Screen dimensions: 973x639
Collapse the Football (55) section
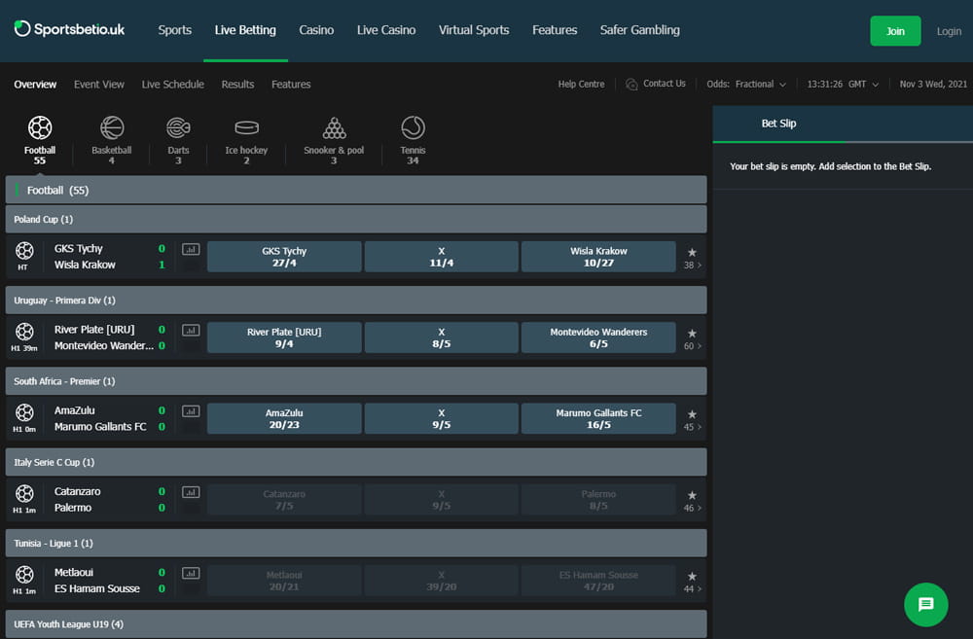[356, 190]
